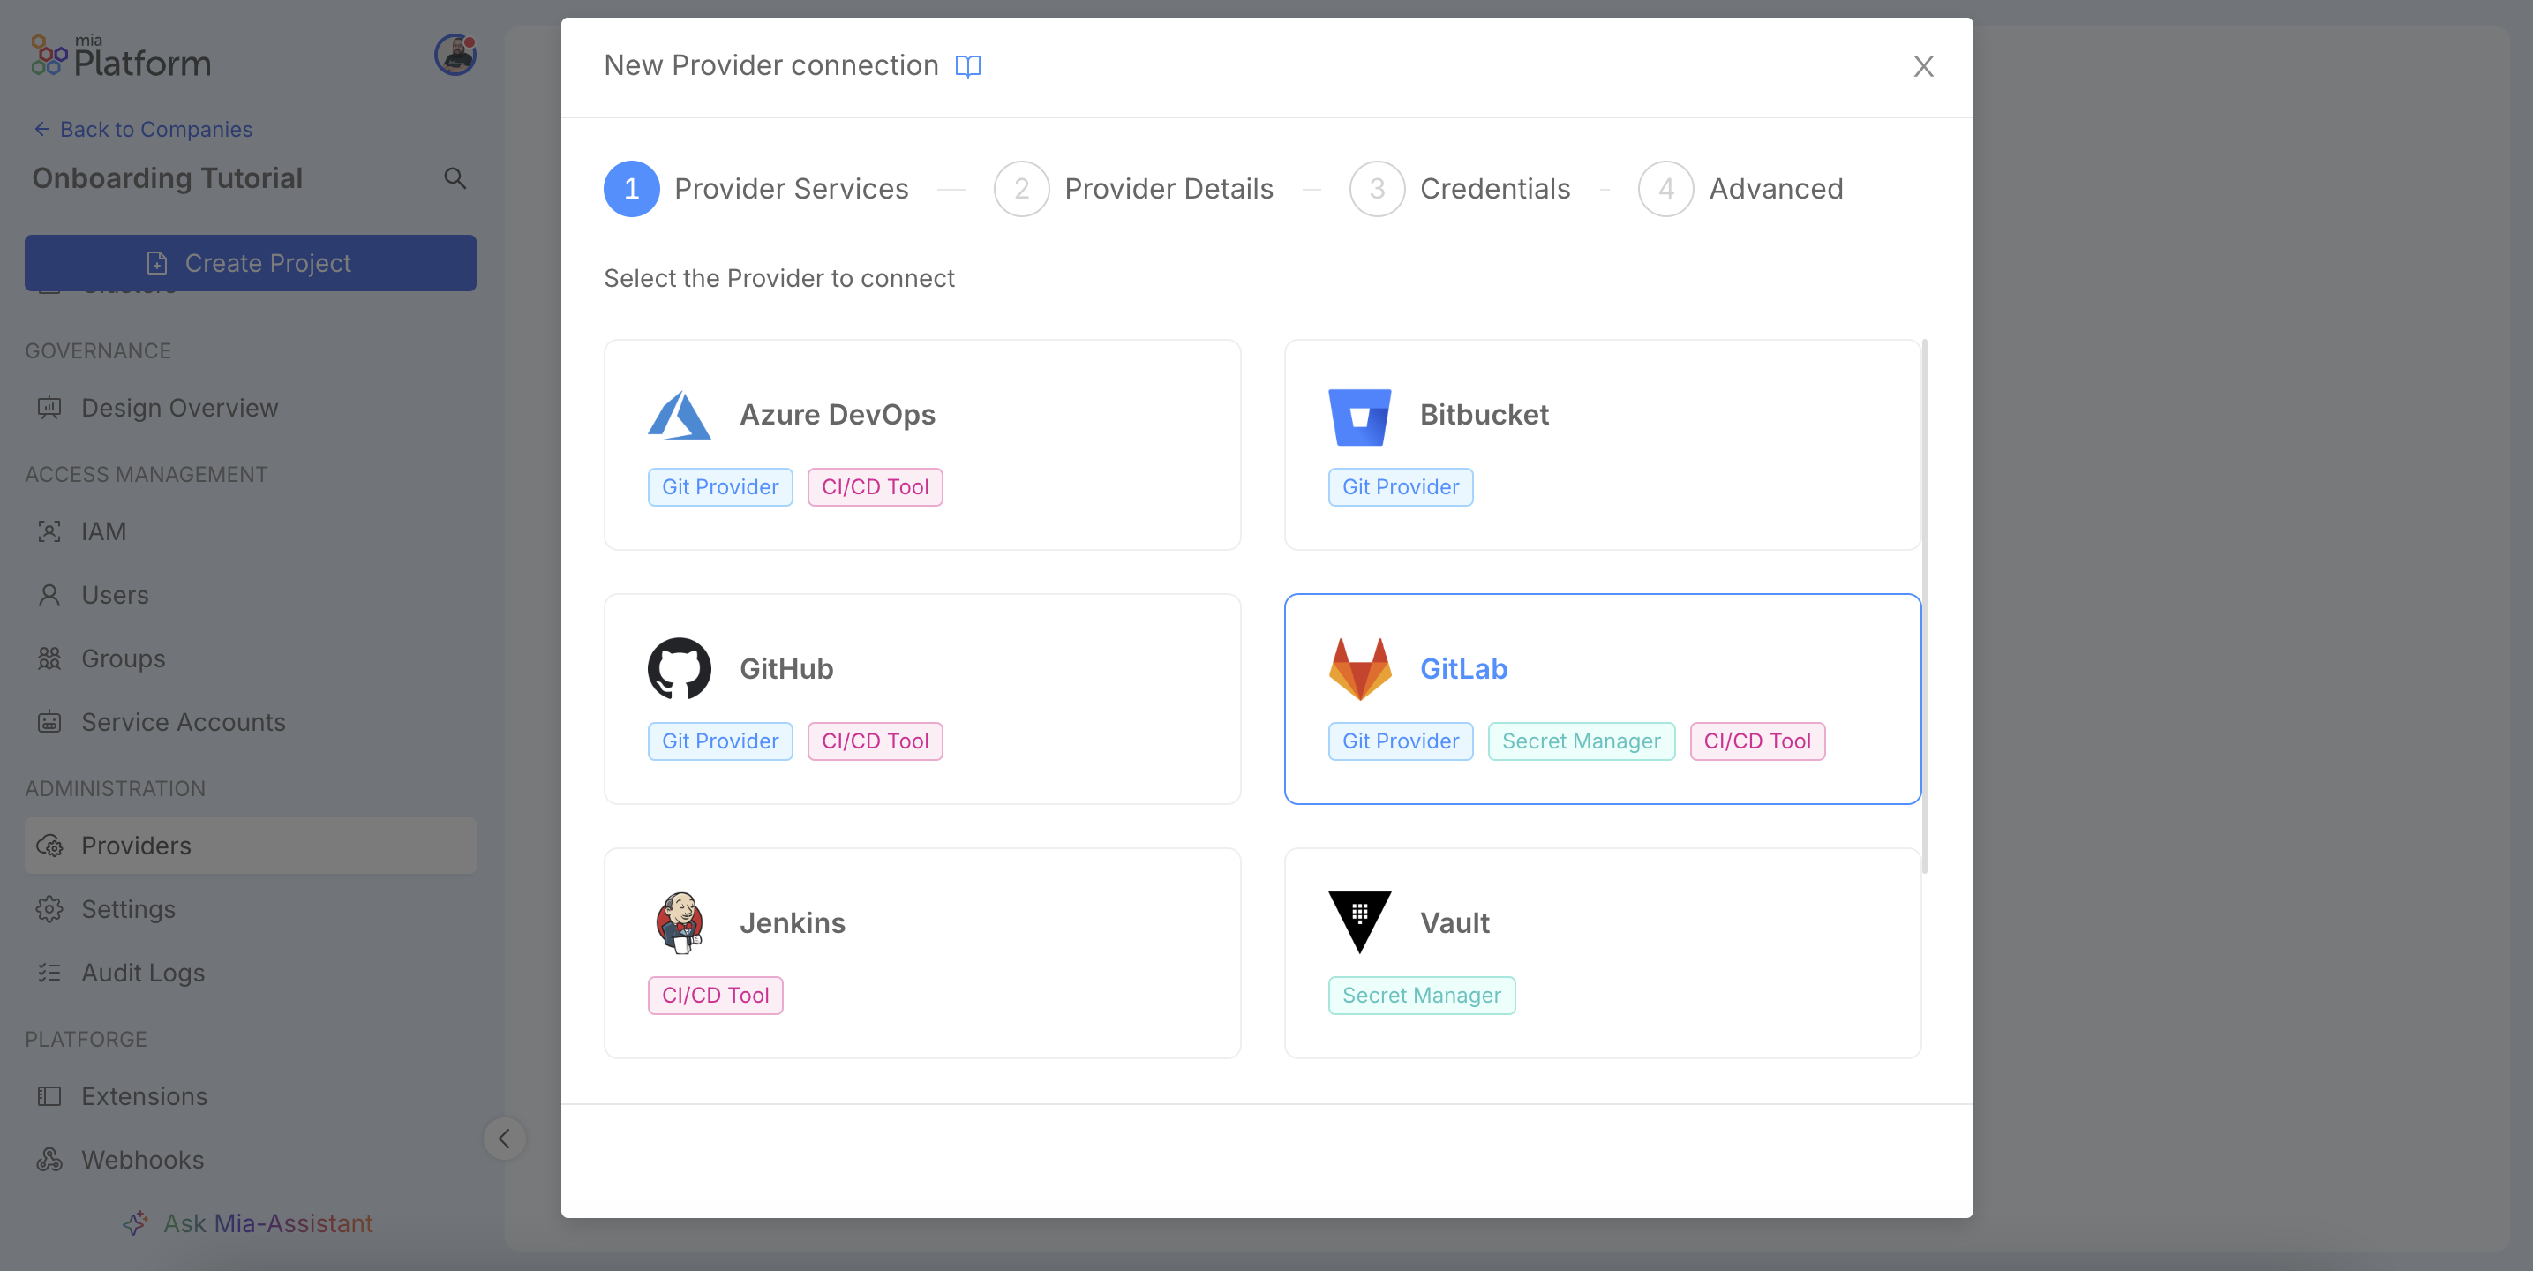Click the Webhooks icon

(49, 1160)
